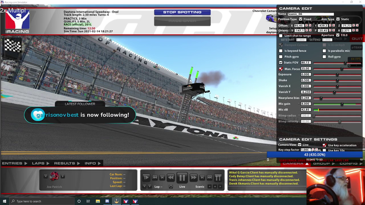Viewport: 365px width, 205px height.
Task: Toggle Is beyond fence checkbox
Action: [x=281, y=51]
